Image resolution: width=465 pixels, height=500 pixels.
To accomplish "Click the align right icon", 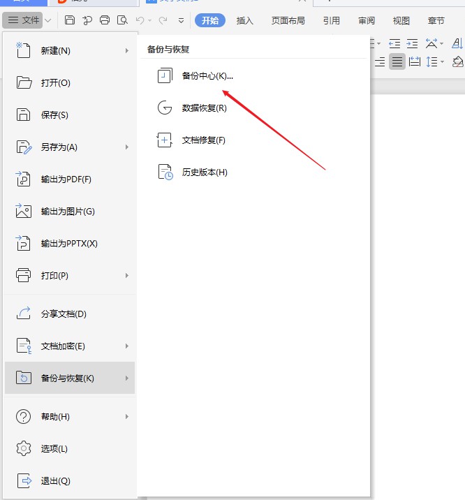I will (380, 61).
